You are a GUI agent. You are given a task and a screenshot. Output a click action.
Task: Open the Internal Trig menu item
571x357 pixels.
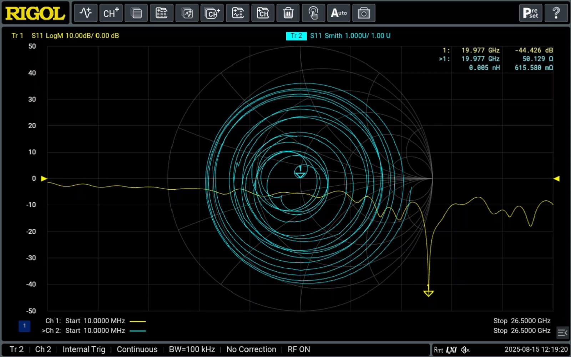click(x=84, y=349)
